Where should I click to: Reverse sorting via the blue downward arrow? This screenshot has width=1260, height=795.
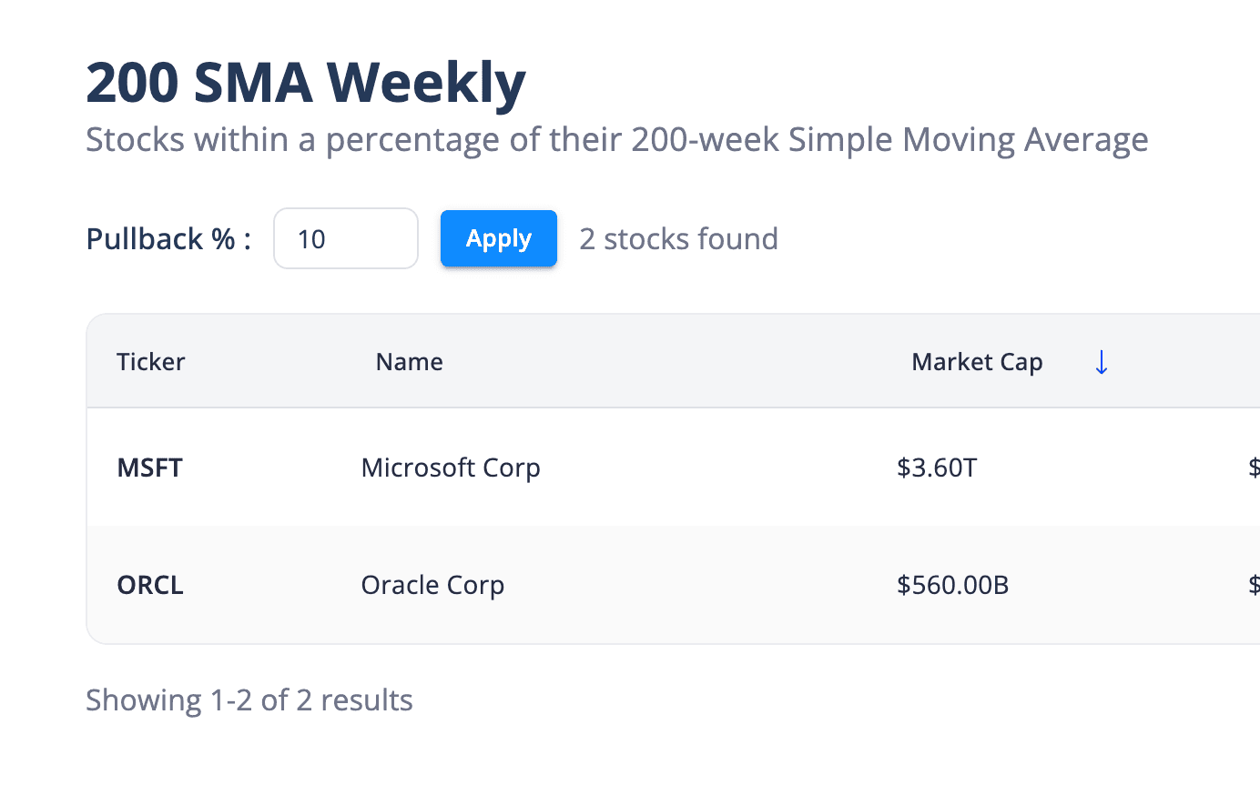pyautogui.click(x=1102, y=361)
